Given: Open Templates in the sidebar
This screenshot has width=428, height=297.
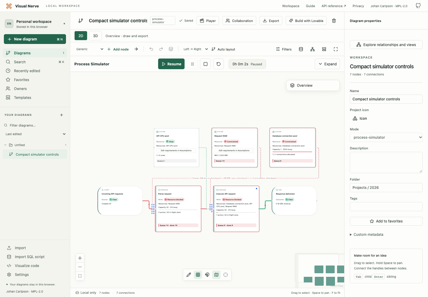Looking at the screenshot, I should click(x=35, y=98).
